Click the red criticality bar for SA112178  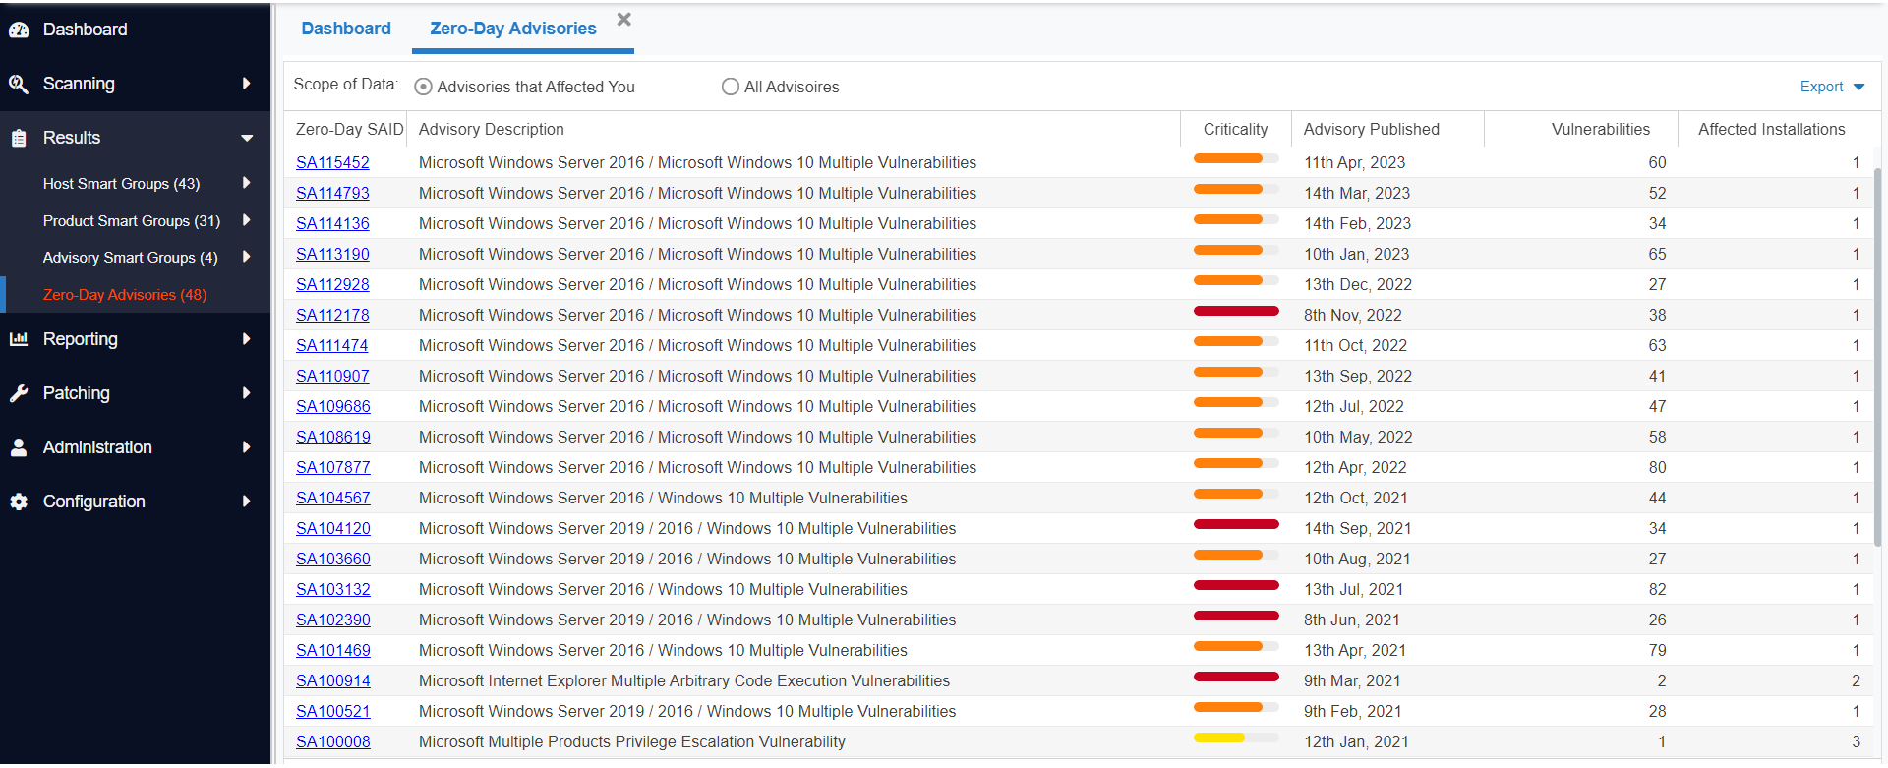[x=1235, y=312]
